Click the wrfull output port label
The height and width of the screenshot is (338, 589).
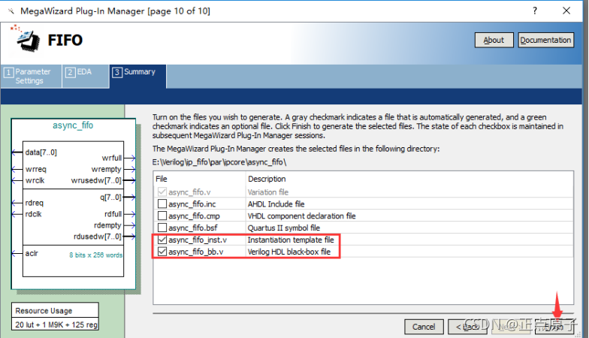[111, 158]
